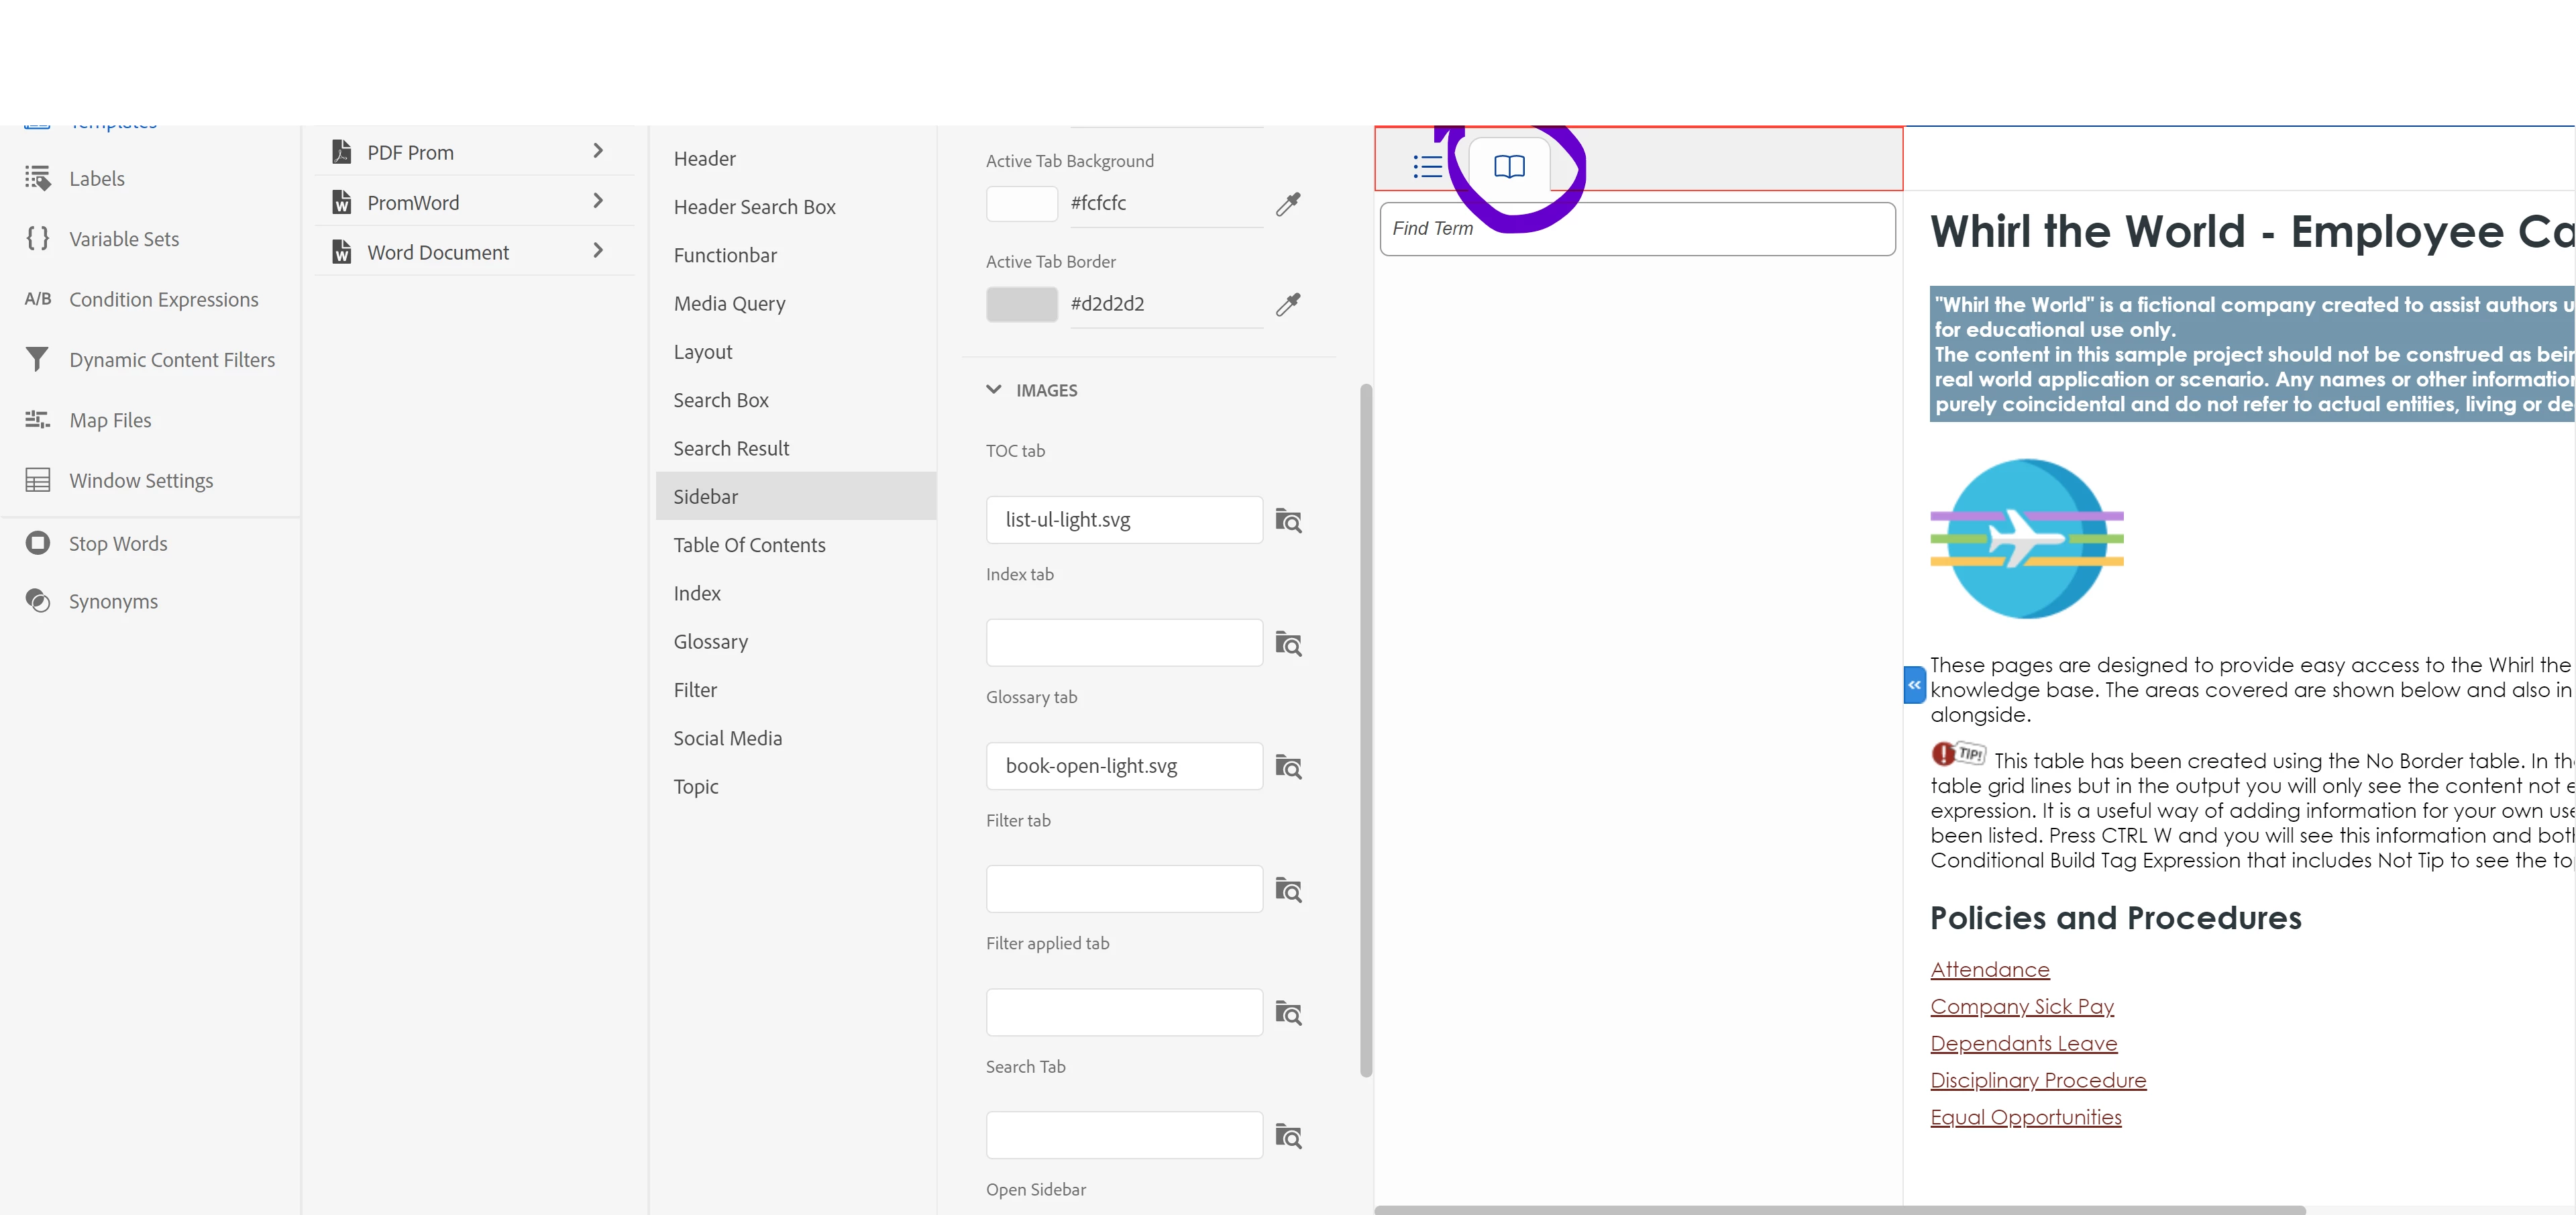The image size is (2576, 1215).
Task: Click the eyedropper for Active Tab Background
Action: point(1288,204)
